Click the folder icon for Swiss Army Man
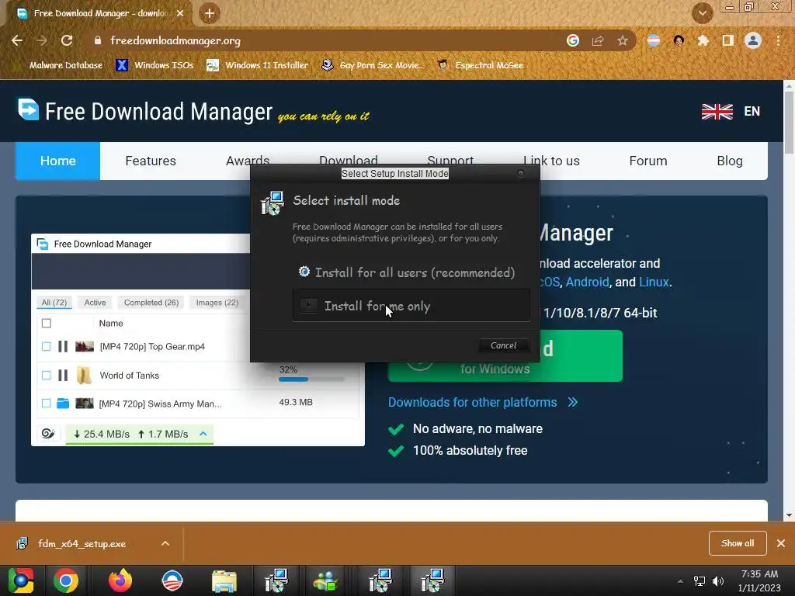The width and height of the screenshot is (795, 596). (x=63, y=404)
